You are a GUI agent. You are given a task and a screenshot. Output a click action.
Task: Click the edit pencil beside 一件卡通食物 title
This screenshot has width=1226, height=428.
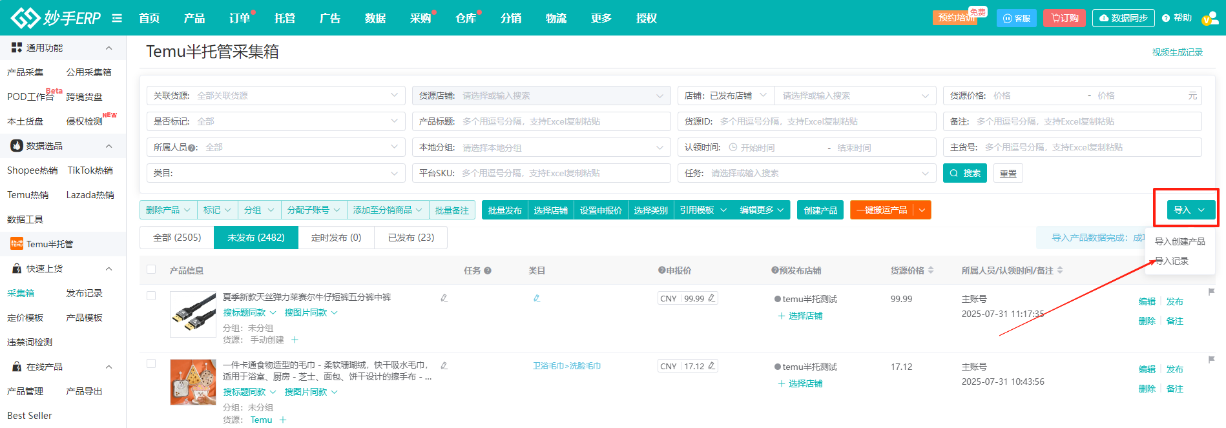[444, 365]
